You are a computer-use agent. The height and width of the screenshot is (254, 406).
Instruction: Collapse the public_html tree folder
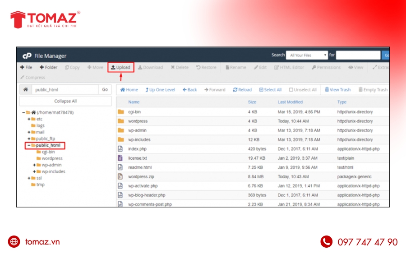28,146
